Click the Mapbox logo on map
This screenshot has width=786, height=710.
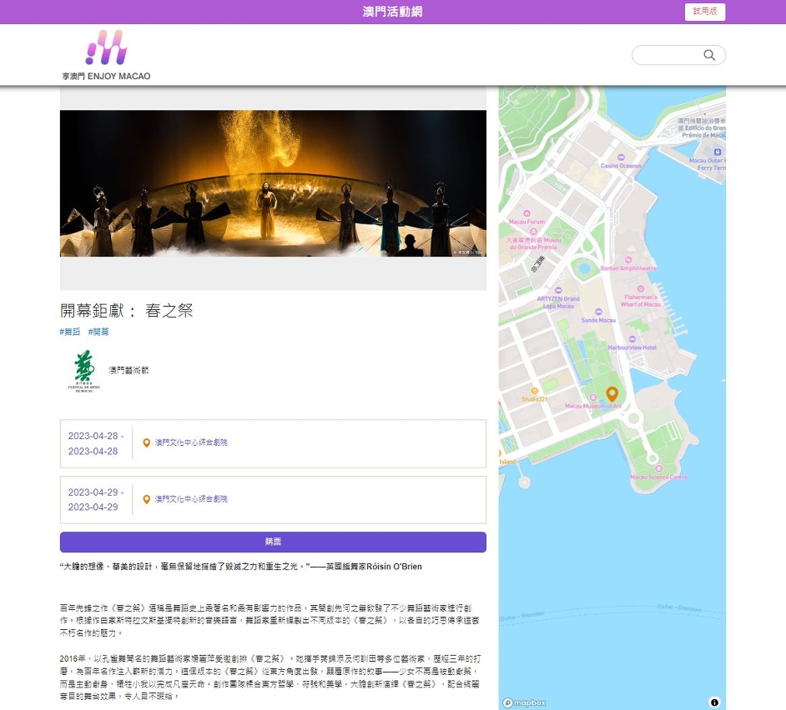525,702
